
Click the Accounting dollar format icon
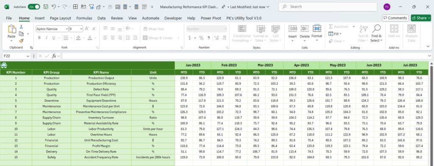click(189, 38)
